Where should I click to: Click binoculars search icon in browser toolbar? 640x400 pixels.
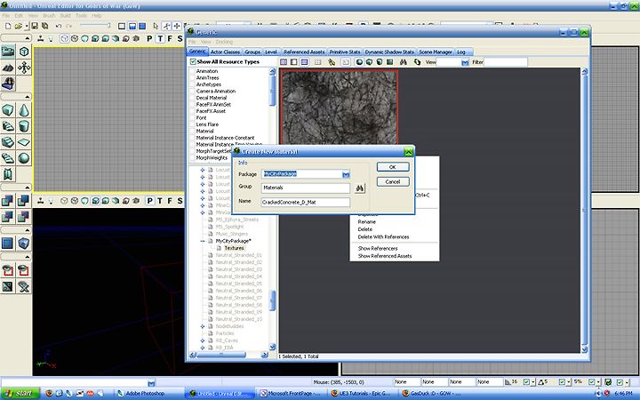(404, 62)
